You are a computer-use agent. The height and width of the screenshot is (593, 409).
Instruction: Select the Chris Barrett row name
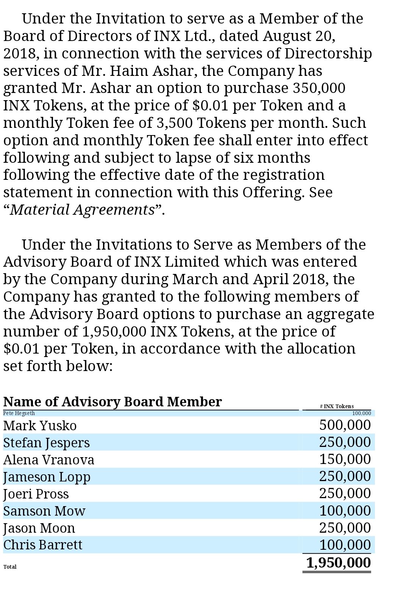click(x=42, y=545)
